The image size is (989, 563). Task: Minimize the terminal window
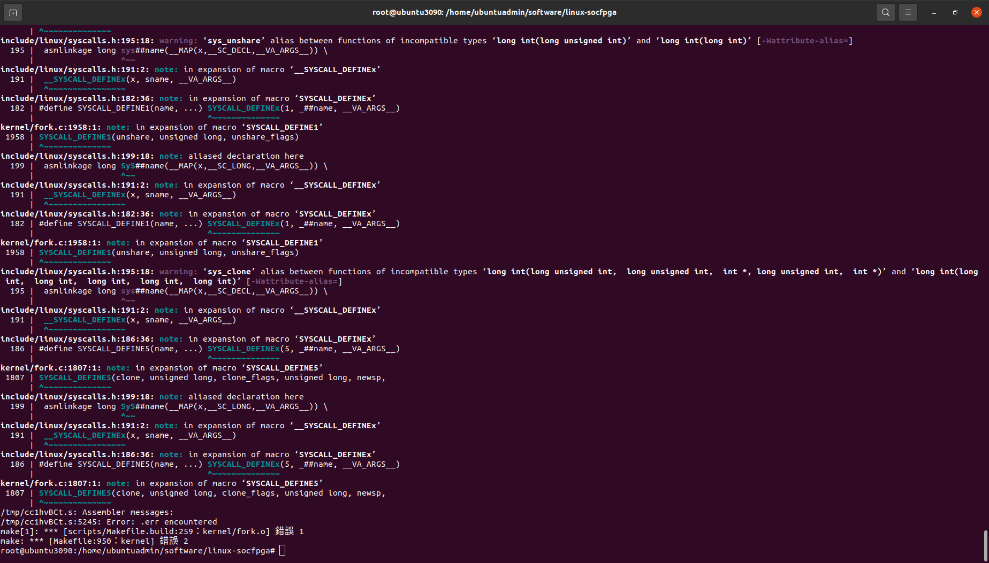point(934,12)
